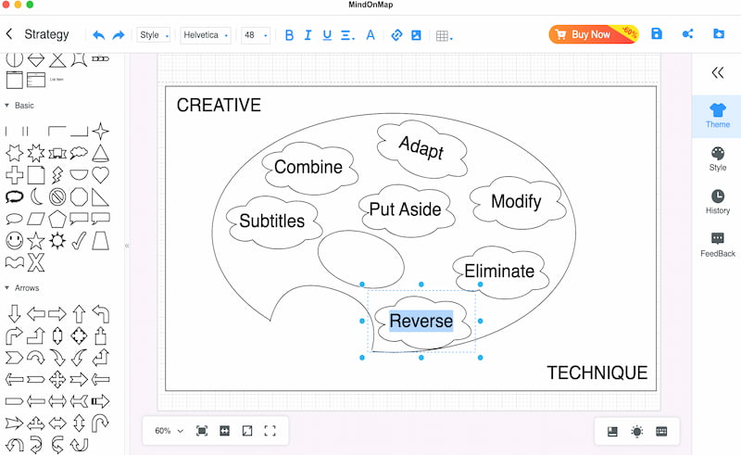The width and height of the screenshot is (741, 455).
Task: Open the Style tab in sidebar
Action: click(x=717, y=158)
